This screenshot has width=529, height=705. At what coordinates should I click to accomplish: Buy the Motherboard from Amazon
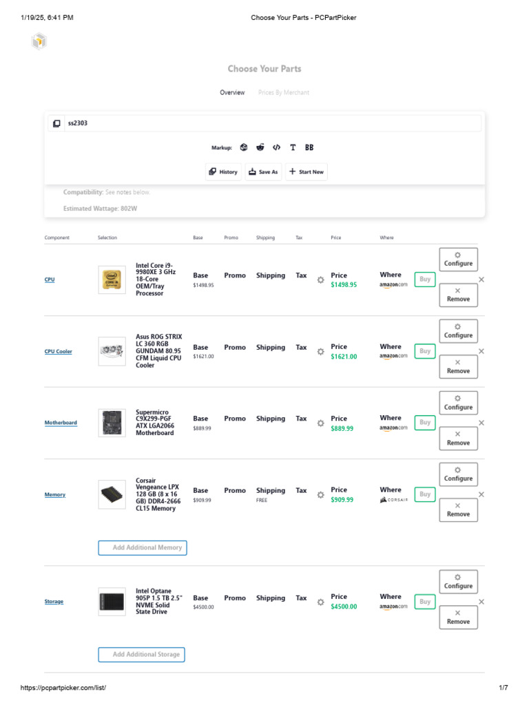point(425,423)
